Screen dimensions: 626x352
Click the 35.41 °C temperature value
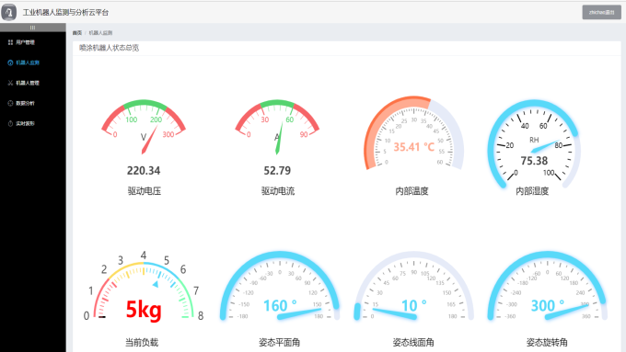[414, 147]
